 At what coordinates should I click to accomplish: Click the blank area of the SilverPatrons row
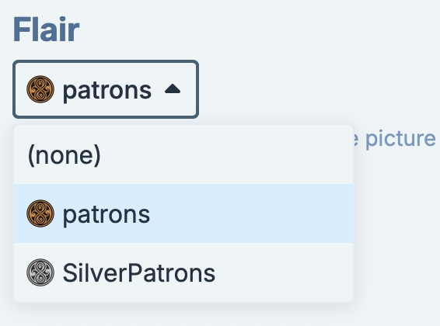tap(284, 272)
